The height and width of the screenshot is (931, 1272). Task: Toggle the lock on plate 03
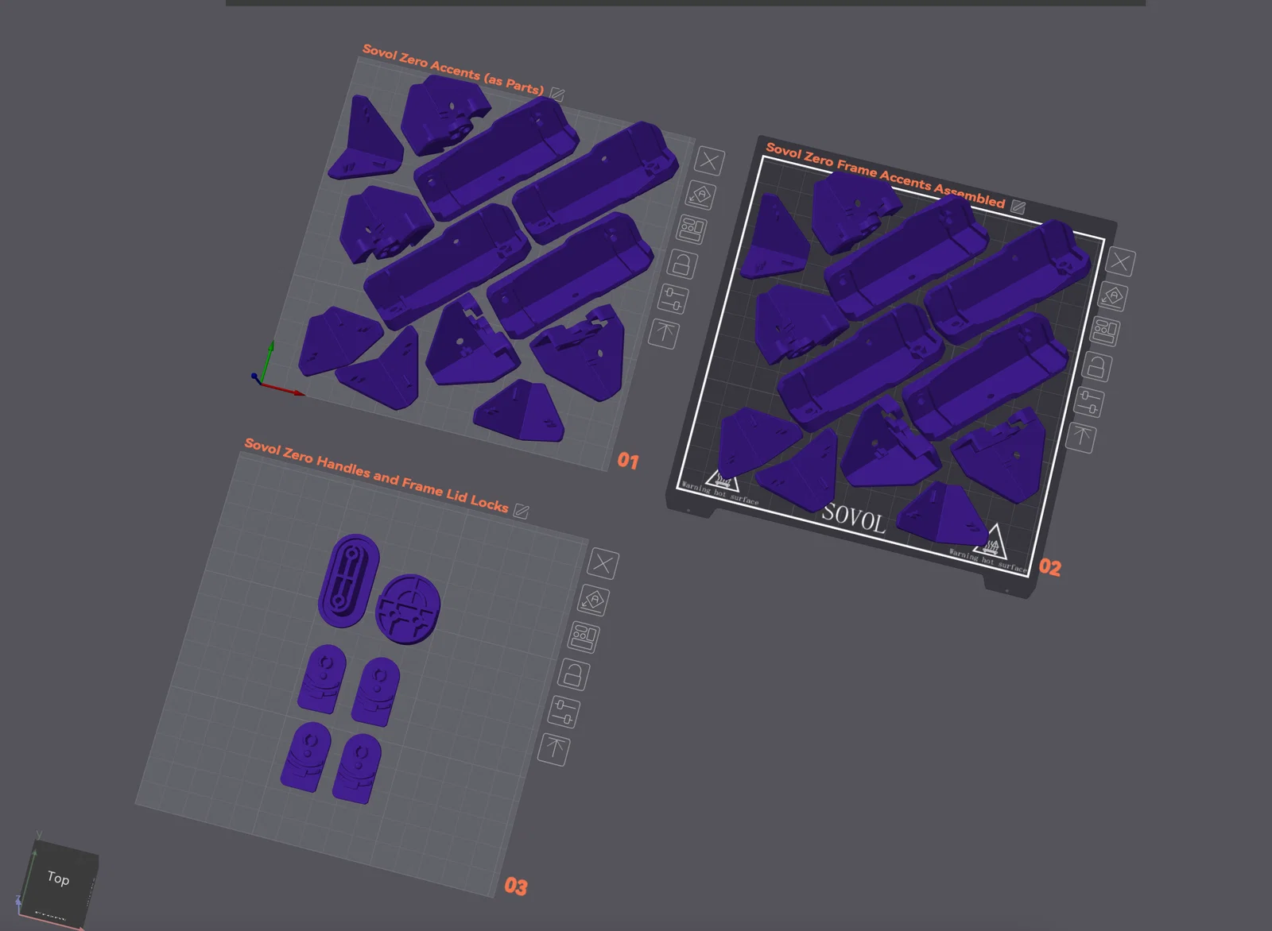click(573, 674)
